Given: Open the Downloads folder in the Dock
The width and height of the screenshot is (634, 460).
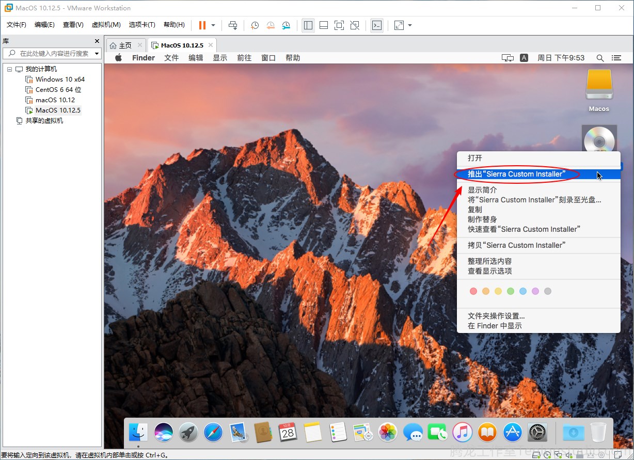Looking at the screenshot, I should click(573, 432).
